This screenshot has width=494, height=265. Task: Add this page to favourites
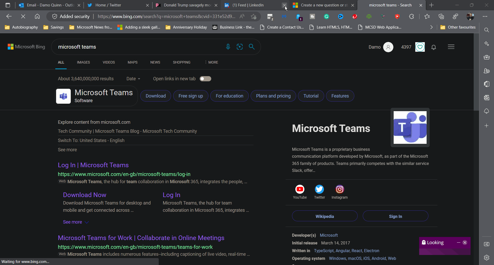coord(254,16)
